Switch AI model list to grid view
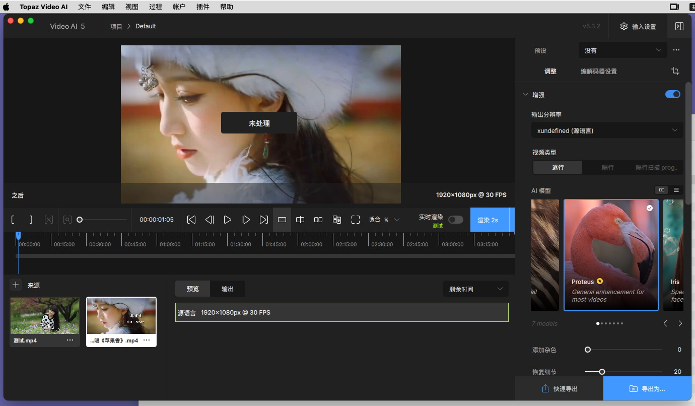Screen dimensions: 695x406 [661, 190]
